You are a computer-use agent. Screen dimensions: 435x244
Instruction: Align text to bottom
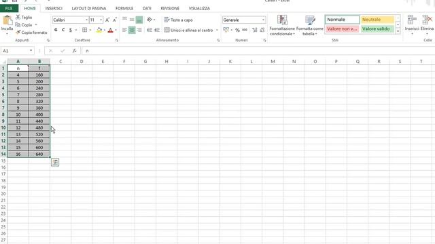[x=139, y=20]
